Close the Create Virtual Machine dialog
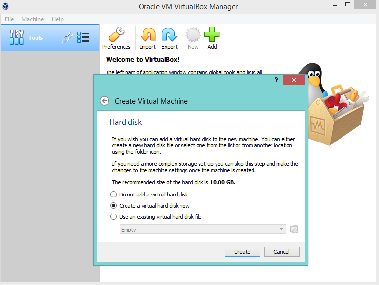The image size is (379, 285). [294, 80]
